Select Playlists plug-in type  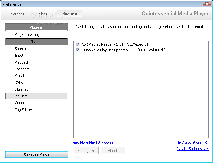point(37,96)
